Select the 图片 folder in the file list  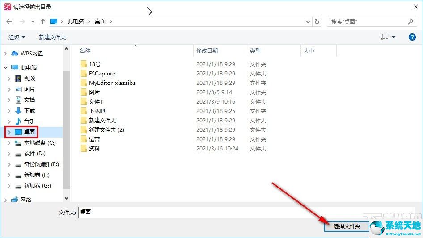[x=94, y=92]
